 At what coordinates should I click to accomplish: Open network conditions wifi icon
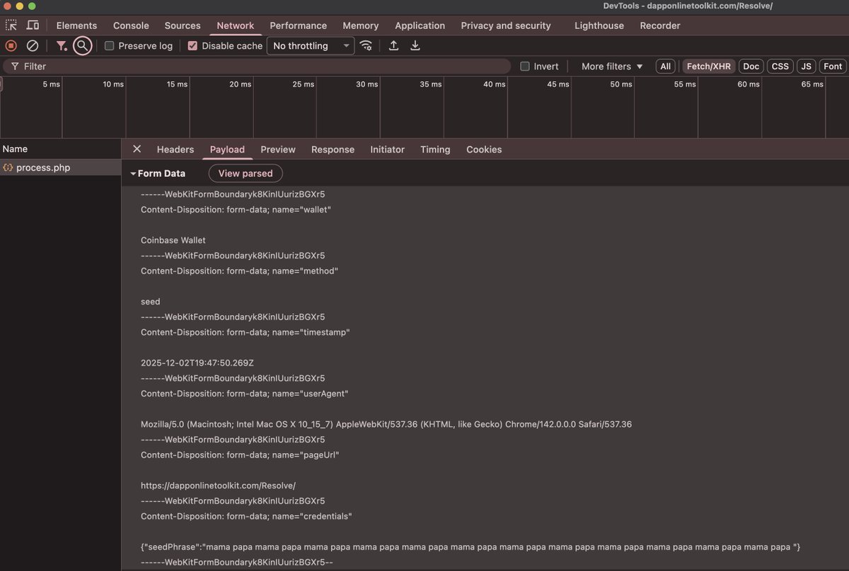(366, 46)
